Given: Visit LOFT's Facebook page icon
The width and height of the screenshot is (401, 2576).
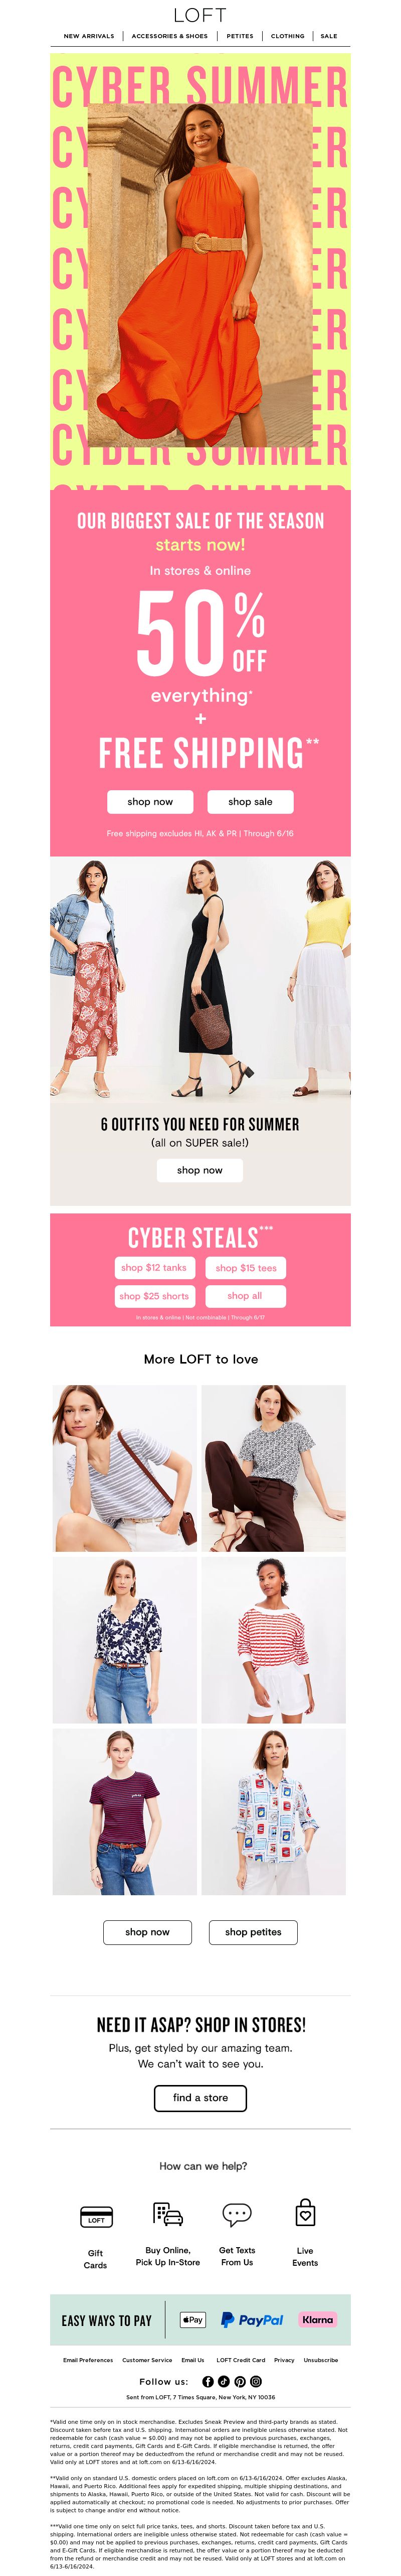Looking at the screenshot, I should 208,2382.
